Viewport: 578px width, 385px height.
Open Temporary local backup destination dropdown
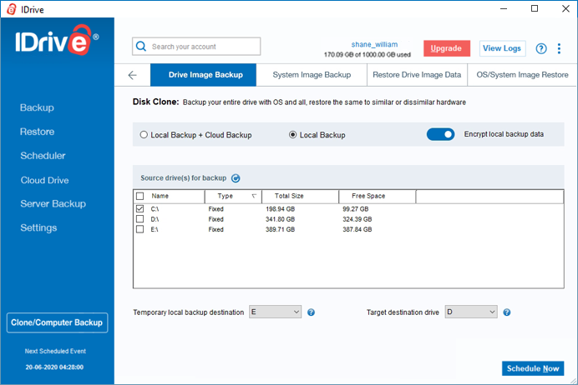tap(275, 312)
